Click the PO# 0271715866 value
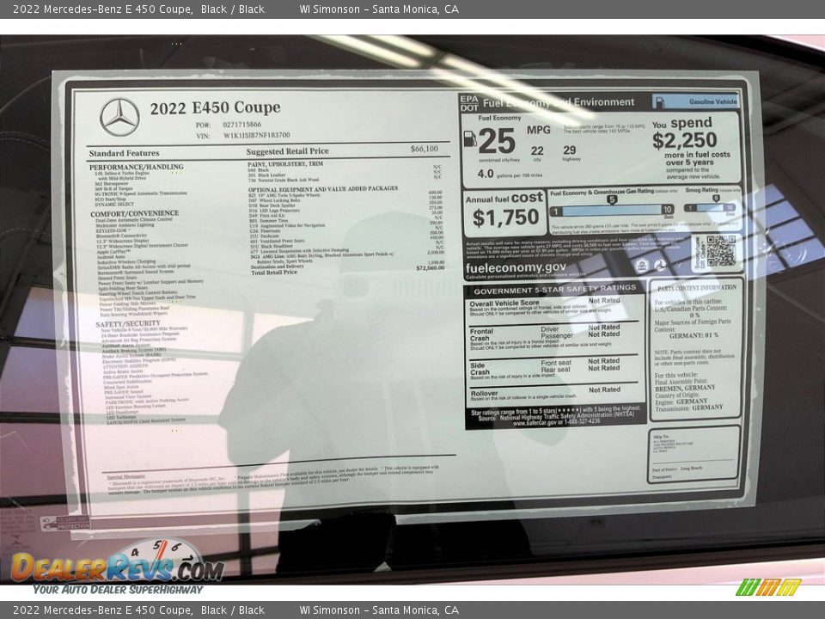Image resolution: width=825 pixels, height=619 pixels. [242, 125]
